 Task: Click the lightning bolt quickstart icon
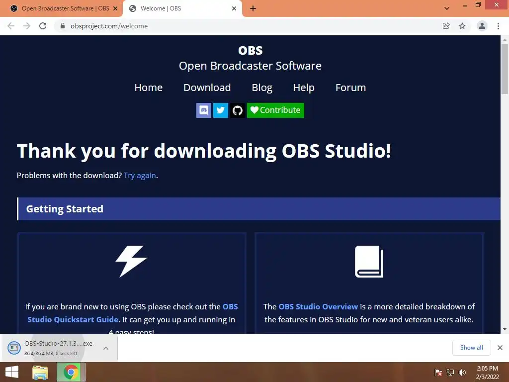131,262
